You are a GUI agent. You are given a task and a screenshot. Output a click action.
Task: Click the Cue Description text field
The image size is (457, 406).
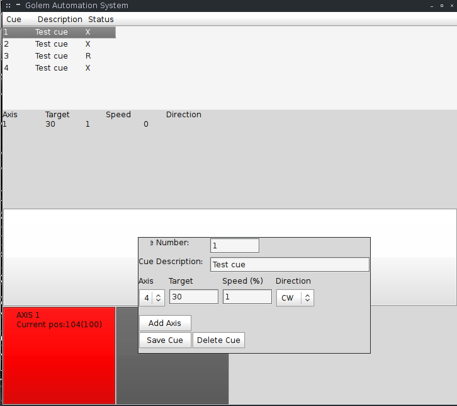pyautogui.click(x=289, y=265)
